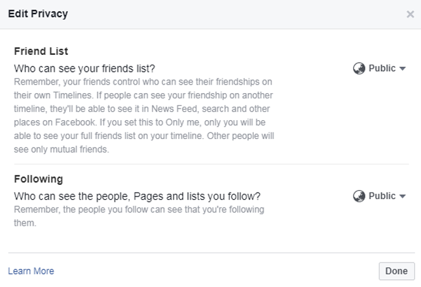Expand the friends list audience dropdown arrow
The height and width of the screenshot is (287, 421).
402,69
